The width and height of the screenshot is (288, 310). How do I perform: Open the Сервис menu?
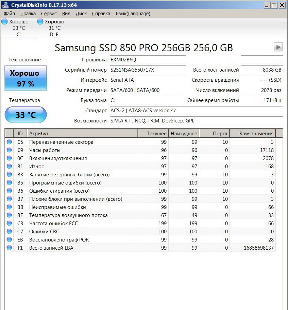[49, 14]
